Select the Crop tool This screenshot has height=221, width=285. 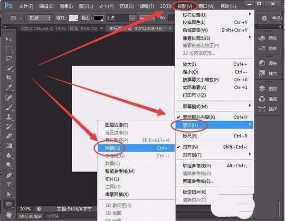9,77
